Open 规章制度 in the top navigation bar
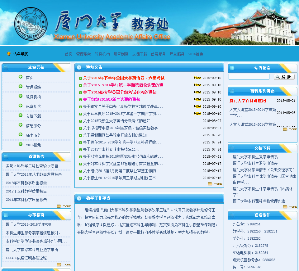The height and width of the screenshot is (271, 299). coord(121,54)
